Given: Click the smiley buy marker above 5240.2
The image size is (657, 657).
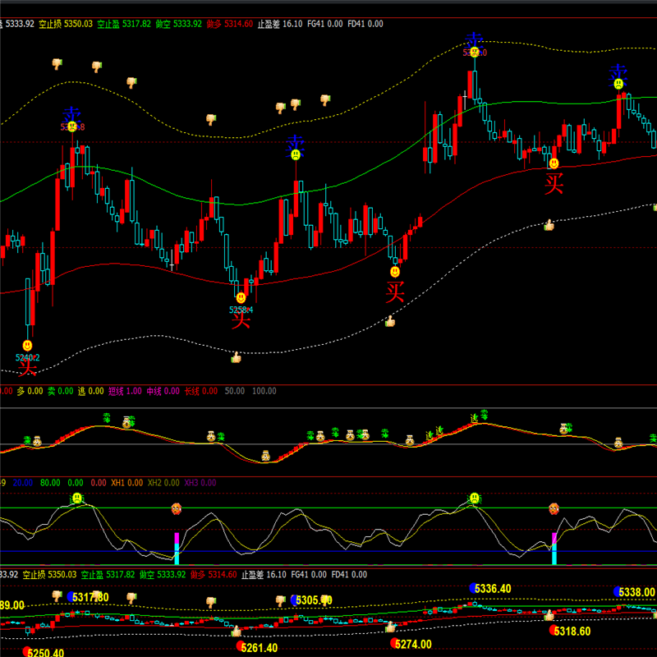Looking at the screenshot, I should pyautogui.click(x=27, y=345).
